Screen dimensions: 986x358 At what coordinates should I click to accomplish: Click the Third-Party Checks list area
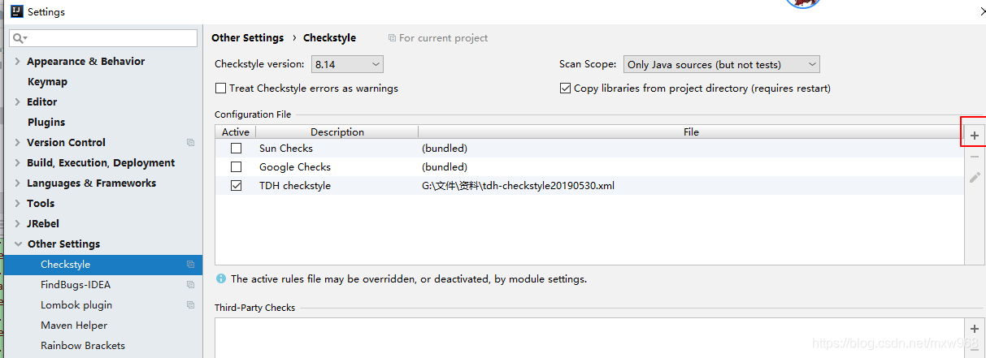point(589,338)
